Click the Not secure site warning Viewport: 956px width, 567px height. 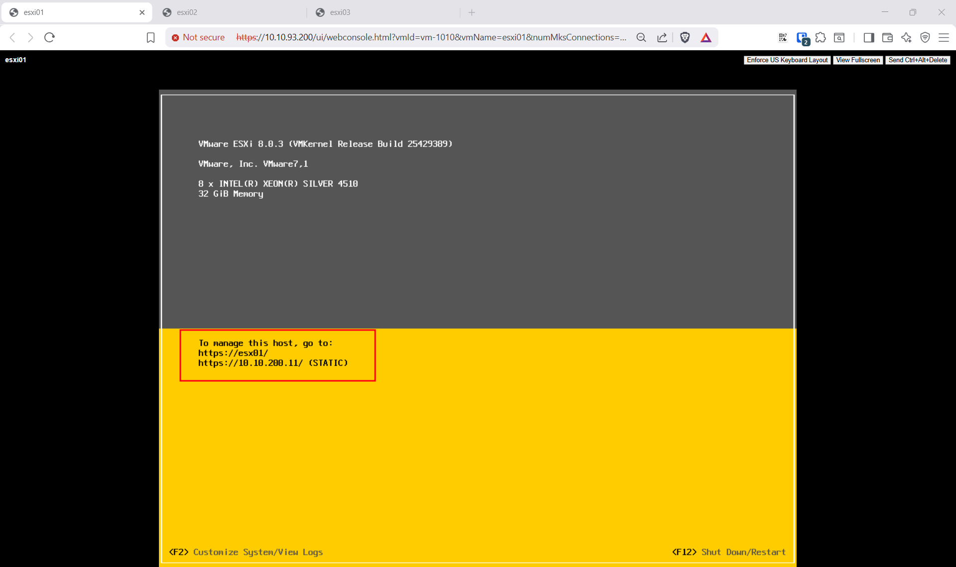point(198,37)
